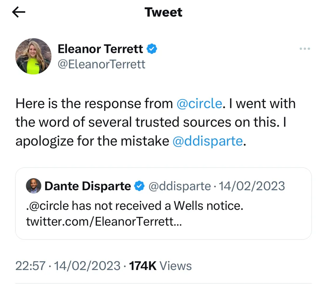Click the Eleanor Terrett display name
327x284 pixels.
100,49
